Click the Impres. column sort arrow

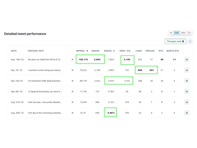point(87,51)
